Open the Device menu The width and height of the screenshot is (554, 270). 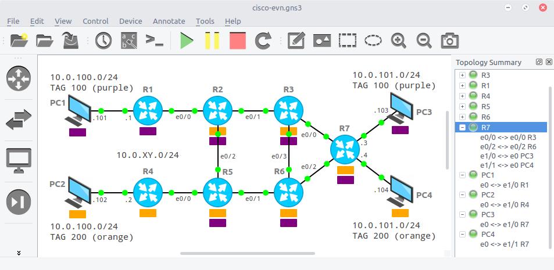(130, 21)
